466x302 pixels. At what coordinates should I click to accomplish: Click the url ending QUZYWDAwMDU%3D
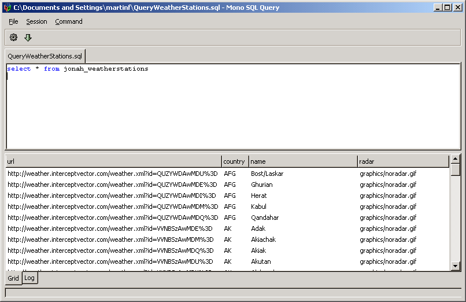(113, 174)
